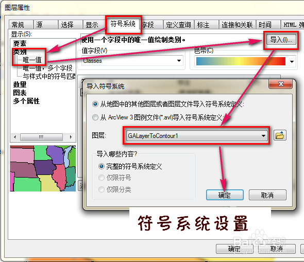This screenshot has height=262, width=304.
Task: Select 与样式中的符号匹配 option
Action: [49, 76]
